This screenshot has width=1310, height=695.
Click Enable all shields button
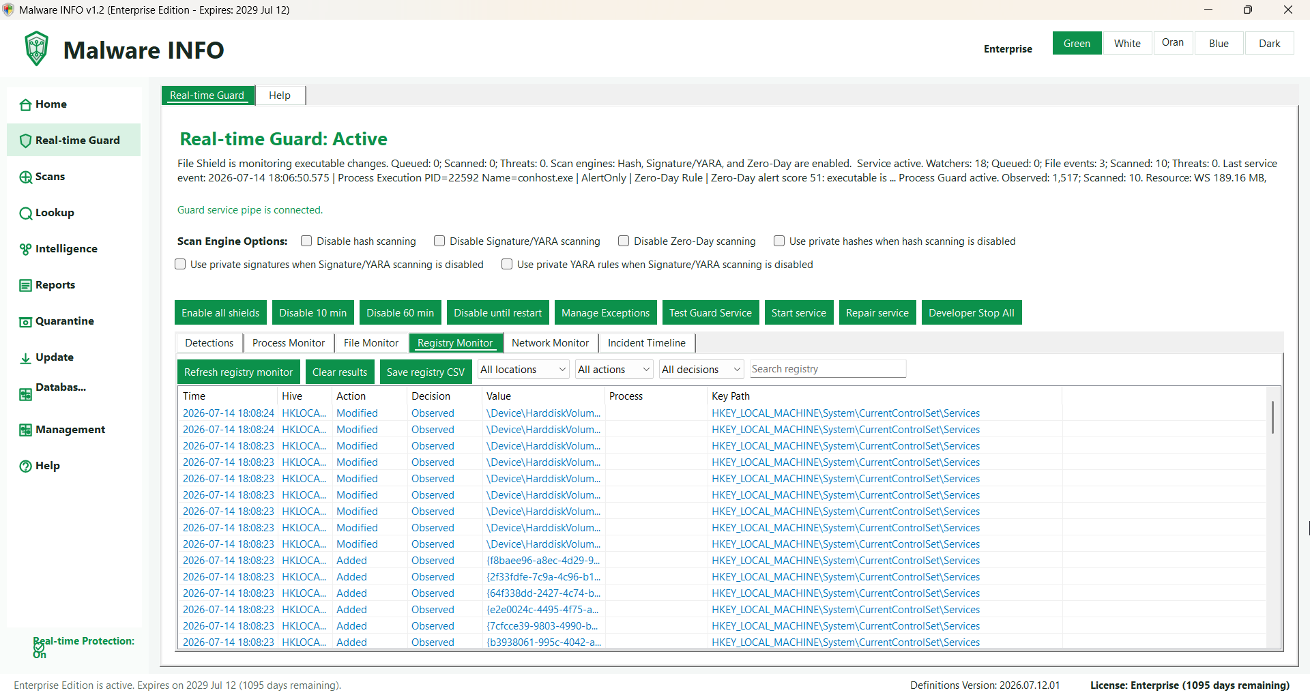220,312
